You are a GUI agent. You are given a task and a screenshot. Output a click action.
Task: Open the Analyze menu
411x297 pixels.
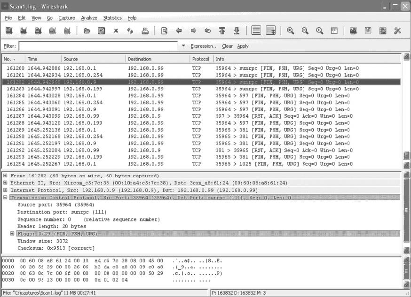pos(89,18)
